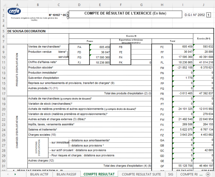
Task: Click the DE SOUSA DECORATION cell
Action: [26, 31]
